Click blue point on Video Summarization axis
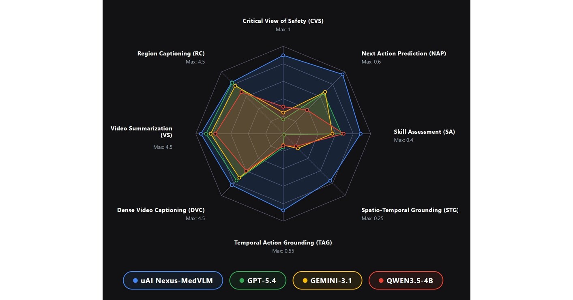This screenshot has height=300, width=573. click(201, 133)
